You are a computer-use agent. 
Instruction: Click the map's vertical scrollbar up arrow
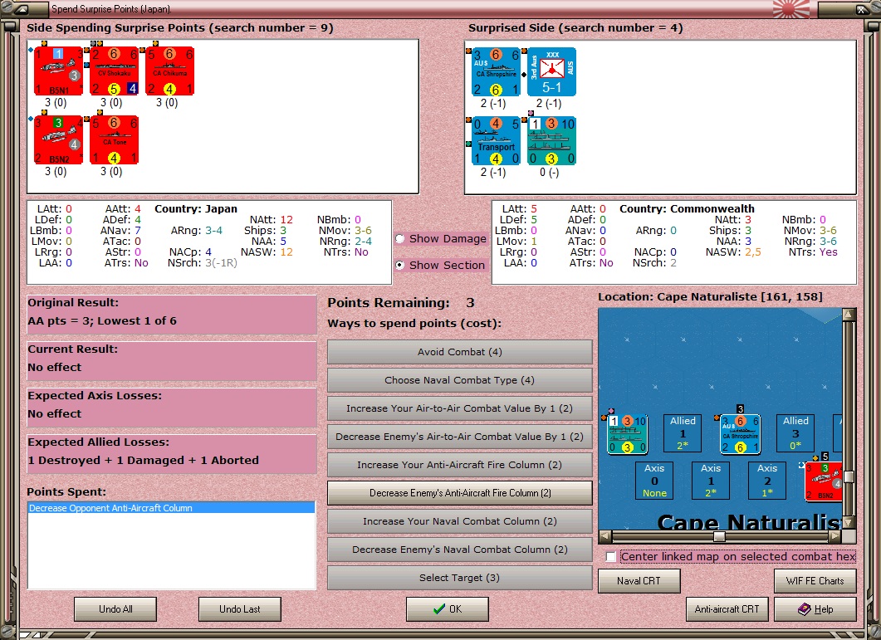849,314
